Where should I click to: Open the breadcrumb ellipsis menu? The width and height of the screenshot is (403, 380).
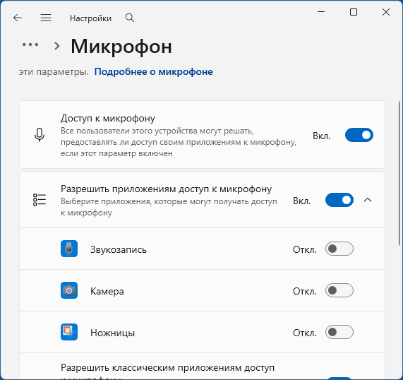30,44
